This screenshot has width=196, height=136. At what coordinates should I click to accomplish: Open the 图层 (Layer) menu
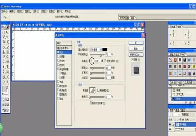click(28, 11)
